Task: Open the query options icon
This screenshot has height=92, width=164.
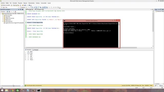Action: pyautogui.click(x=34, y=7)
